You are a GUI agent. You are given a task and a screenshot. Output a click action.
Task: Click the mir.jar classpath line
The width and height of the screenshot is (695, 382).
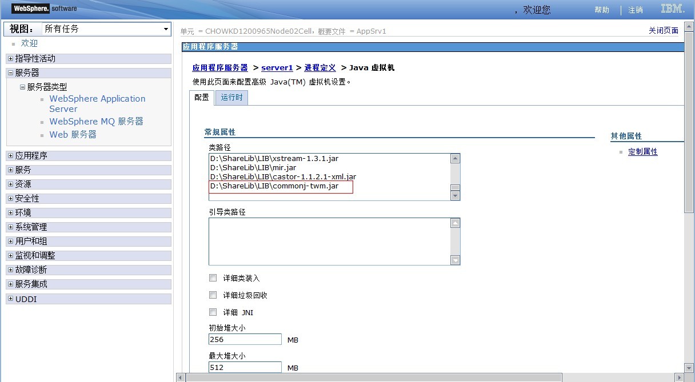point(253,168)
